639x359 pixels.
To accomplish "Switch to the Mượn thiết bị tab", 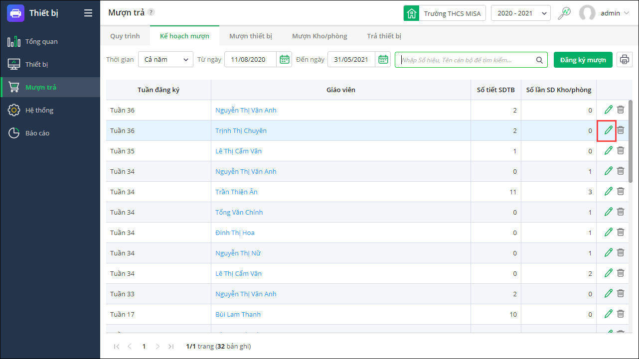I will pyautogui.click(x=251, y=36).
